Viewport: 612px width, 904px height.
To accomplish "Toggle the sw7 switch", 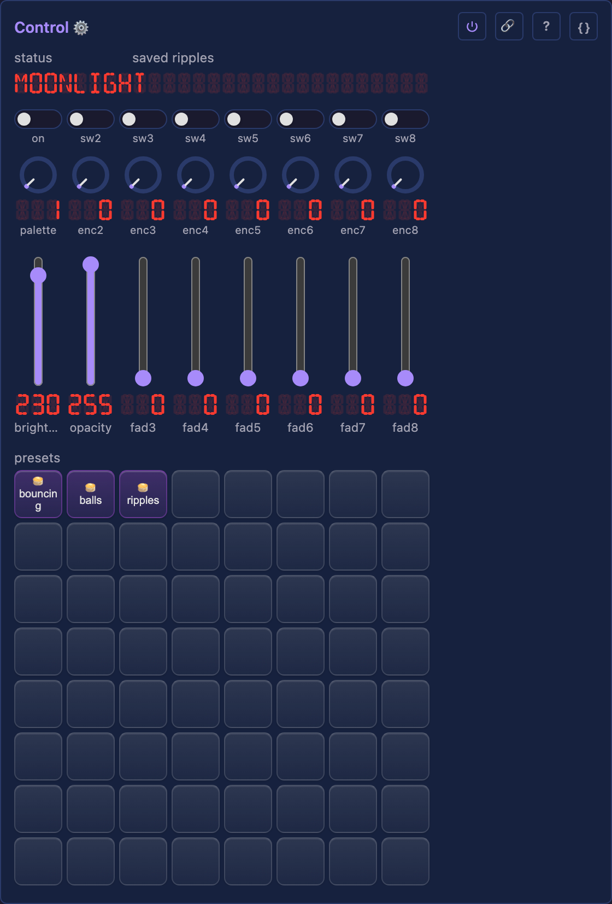I will (353, 119).
